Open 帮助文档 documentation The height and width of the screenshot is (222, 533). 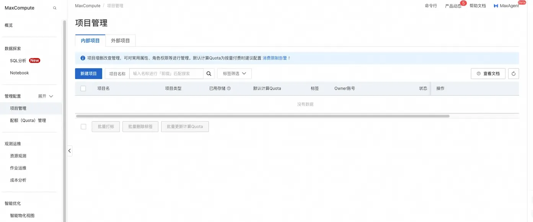(x=478, y=6)
